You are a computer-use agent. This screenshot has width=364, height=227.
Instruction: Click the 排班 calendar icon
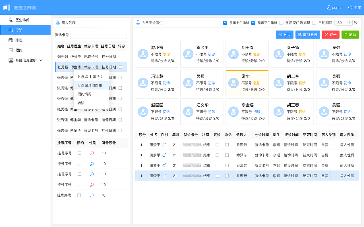[11, 40]
